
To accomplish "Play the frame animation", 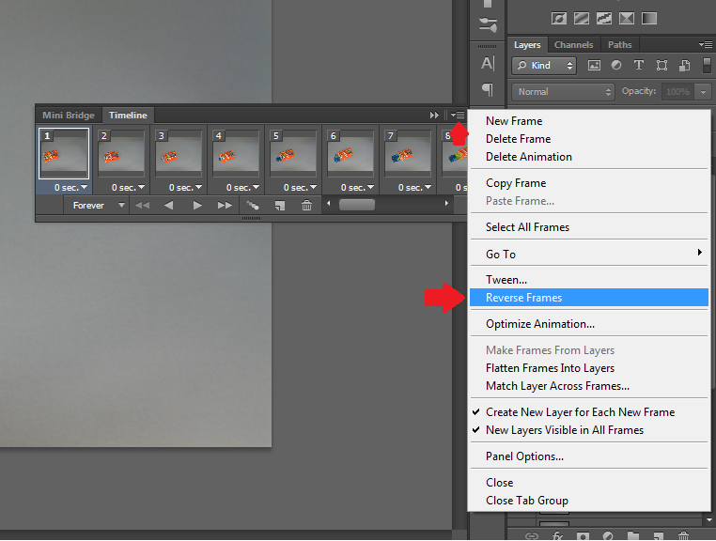I will (x=196, y=206).
